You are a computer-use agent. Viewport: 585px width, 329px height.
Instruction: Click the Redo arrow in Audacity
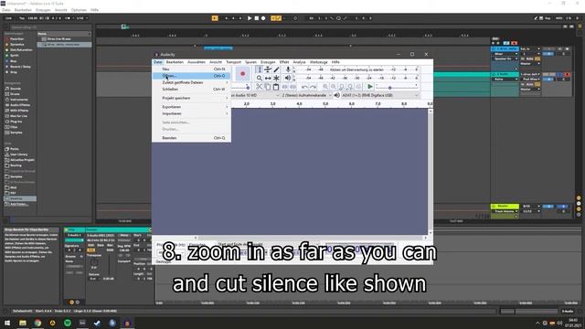click(313, 87)
